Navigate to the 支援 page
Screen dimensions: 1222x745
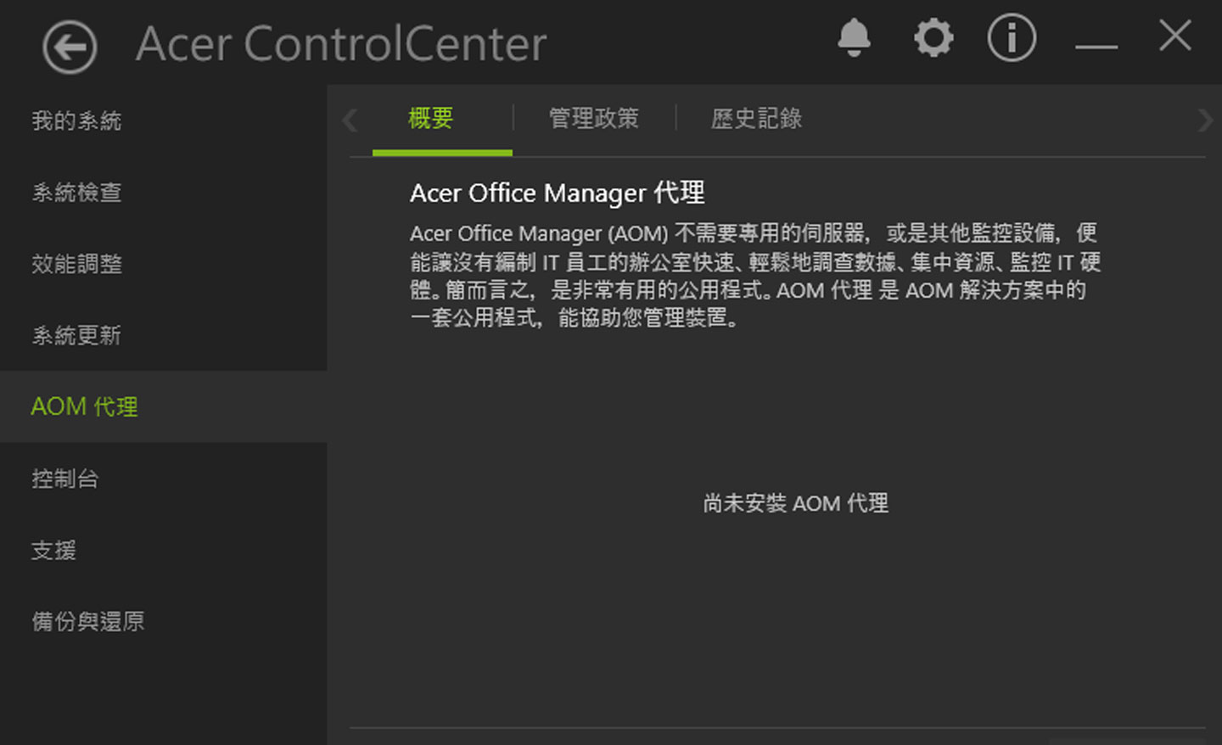[x=53, y=550]
